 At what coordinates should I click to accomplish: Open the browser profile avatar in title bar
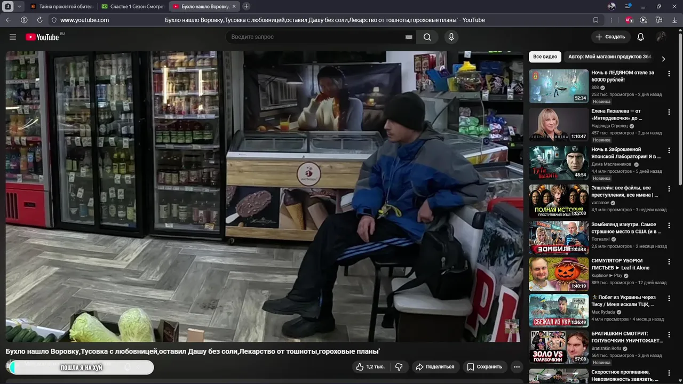coord(612,6)
